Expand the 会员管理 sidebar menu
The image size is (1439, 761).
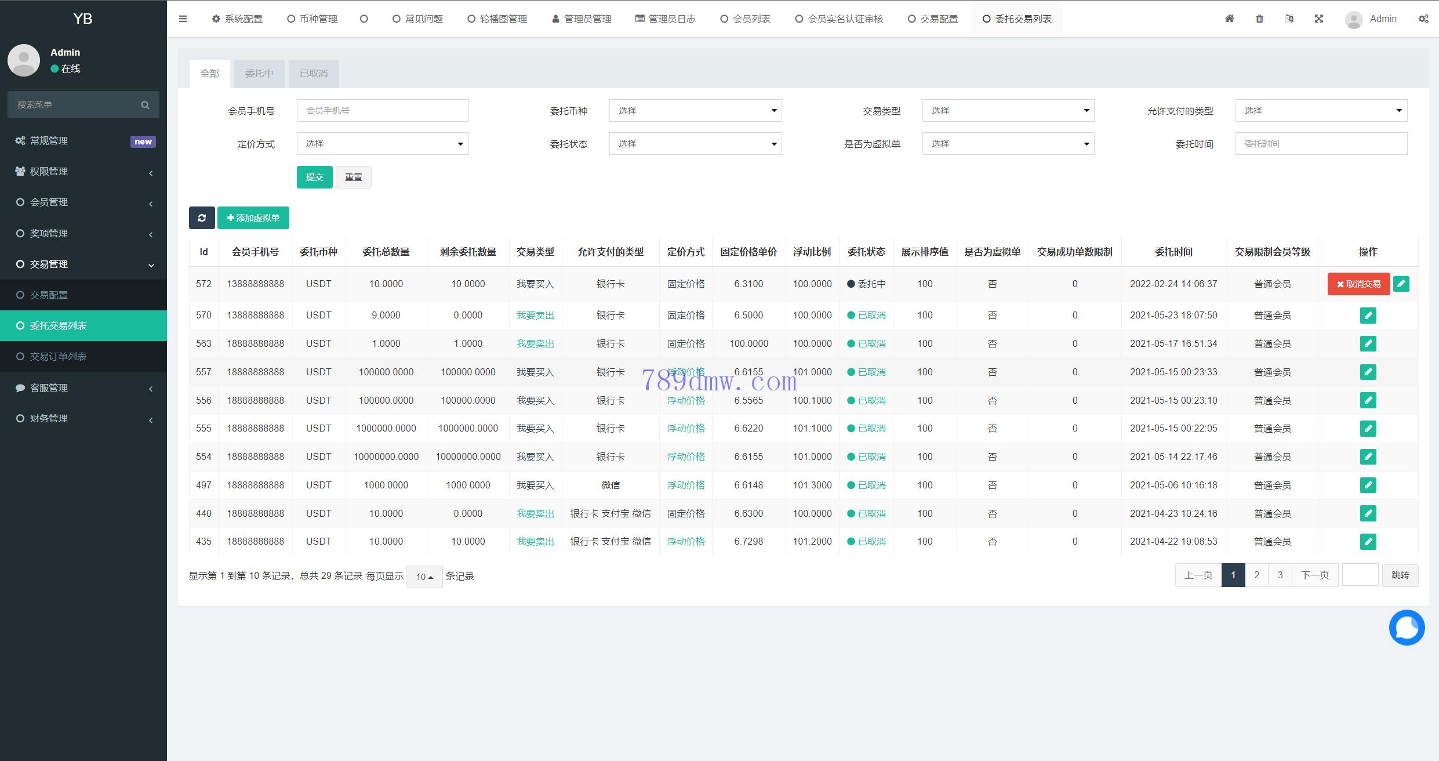click(83, 202)
